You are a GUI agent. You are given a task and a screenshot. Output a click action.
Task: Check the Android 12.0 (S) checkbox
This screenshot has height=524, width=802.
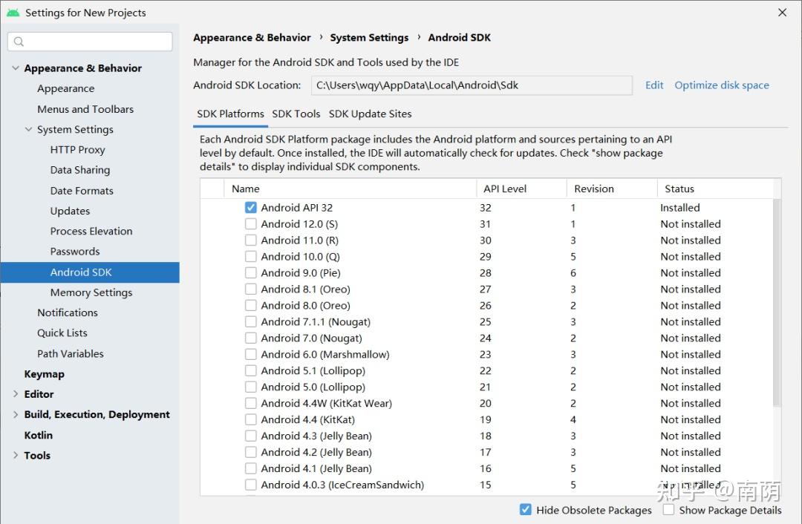coord(251,224)
